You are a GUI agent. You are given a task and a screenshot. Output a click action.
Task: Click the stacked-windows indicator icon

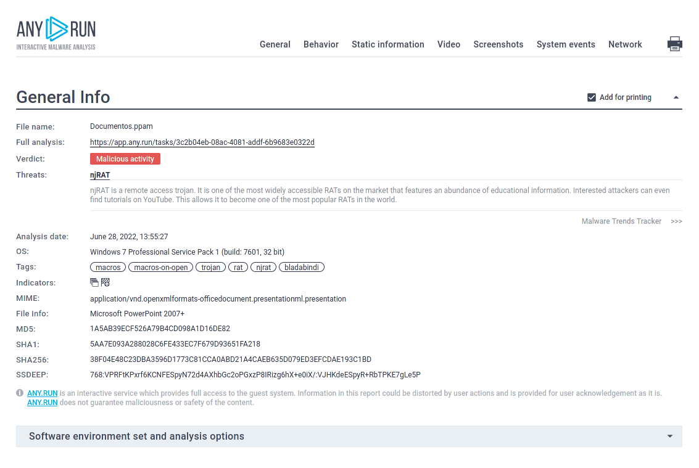point(94,282)
